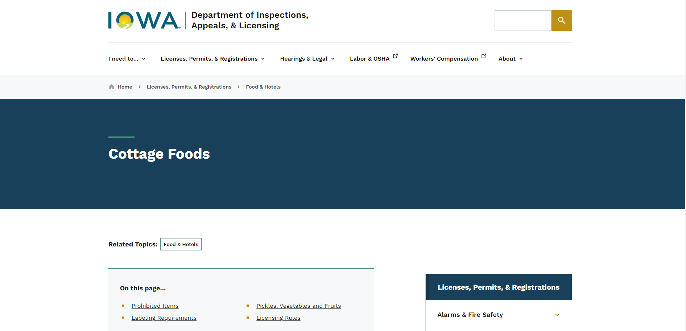Click the Food & Hotels related topic tag
Image resolution: width=686 pixels, height=331 pixels.
point(181,244)
